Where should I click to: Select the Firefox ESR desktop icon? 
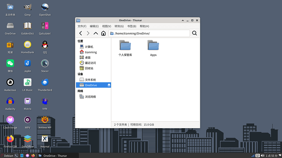pos(10,141)
